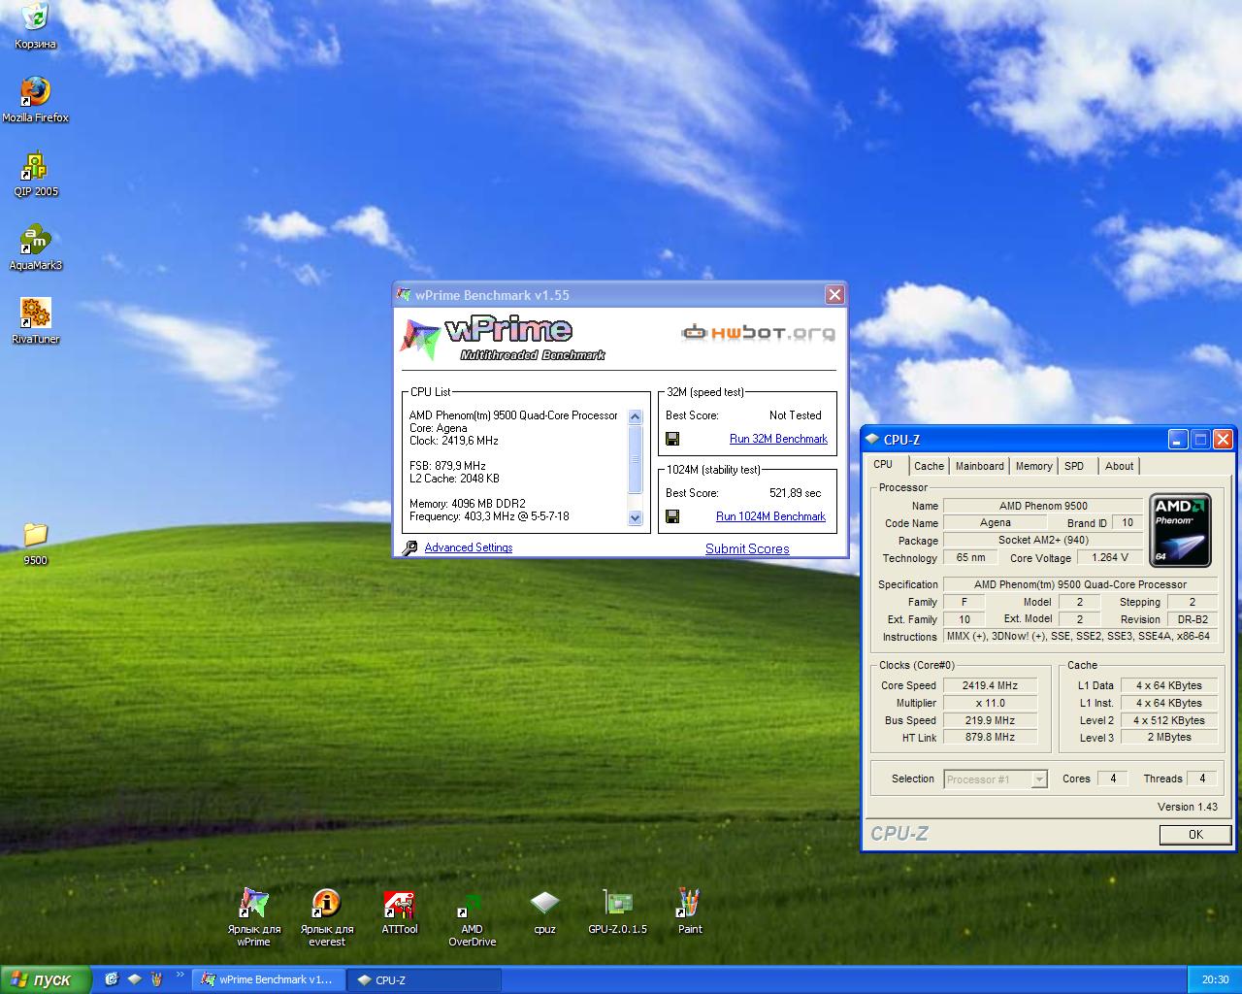This screenshot has height=994, width=1242.
Task: Click the Cores value 4 in CPU-Z
Action: pos(1113,779)
